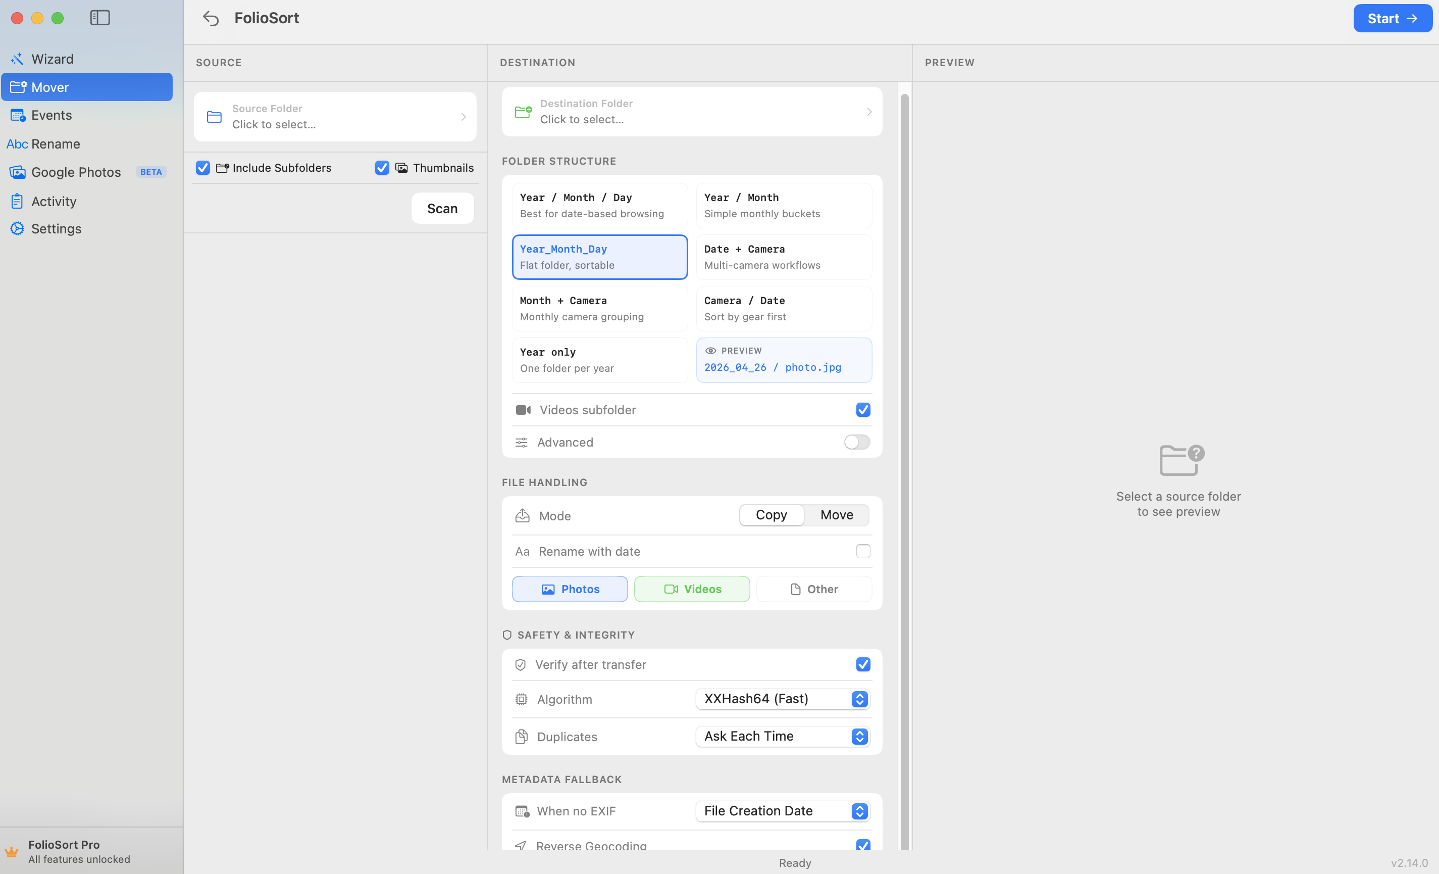1439x874 pixels.
Task: Open the Rename section
Action: (x=87, y=143)
